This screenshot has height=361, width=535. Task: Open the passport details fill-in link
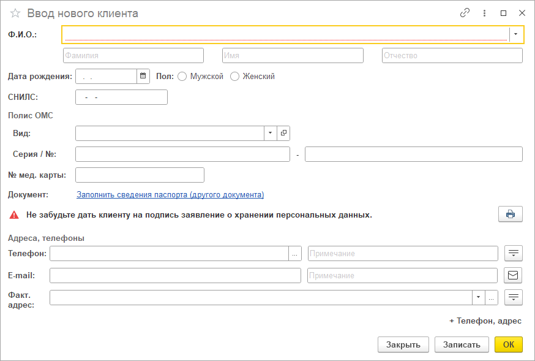[x=170, y=195]
